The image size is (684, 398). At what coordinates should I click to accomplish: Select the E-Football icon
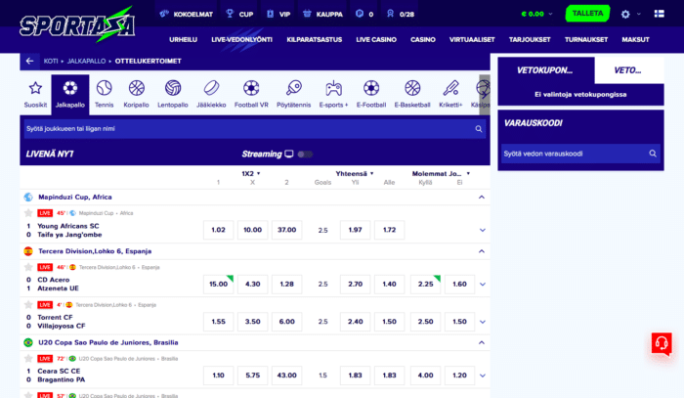coord(371,88)
